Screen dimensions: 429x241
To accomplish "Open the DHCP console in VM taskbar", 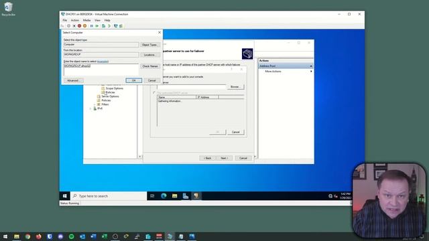I will 196,196.
